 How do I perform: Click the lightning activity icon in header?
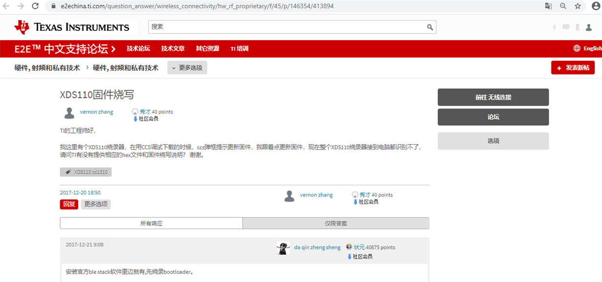555,27
